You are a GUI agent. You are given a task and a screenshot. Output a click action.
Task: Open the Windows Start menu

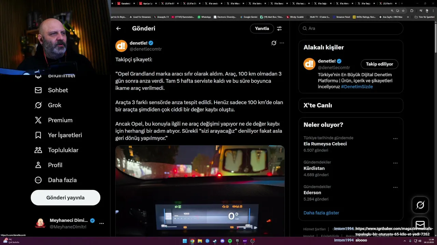[x=185, y=241]
